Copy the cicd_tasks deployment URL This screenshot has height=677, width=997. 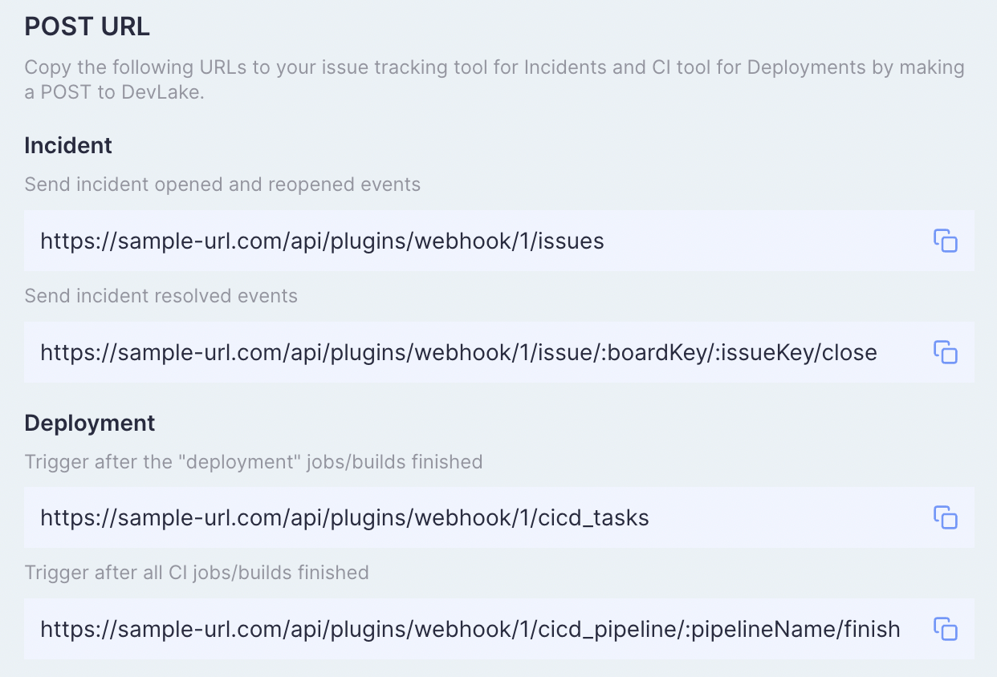(946, 517)
